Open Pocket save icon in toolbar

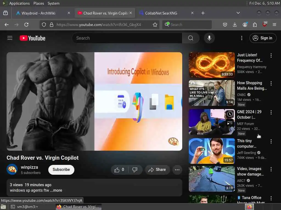point(225,25)
